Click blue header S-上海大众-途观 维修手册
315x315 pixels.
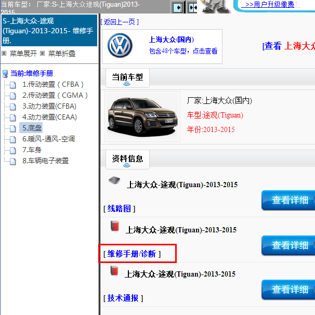point(49,31)
